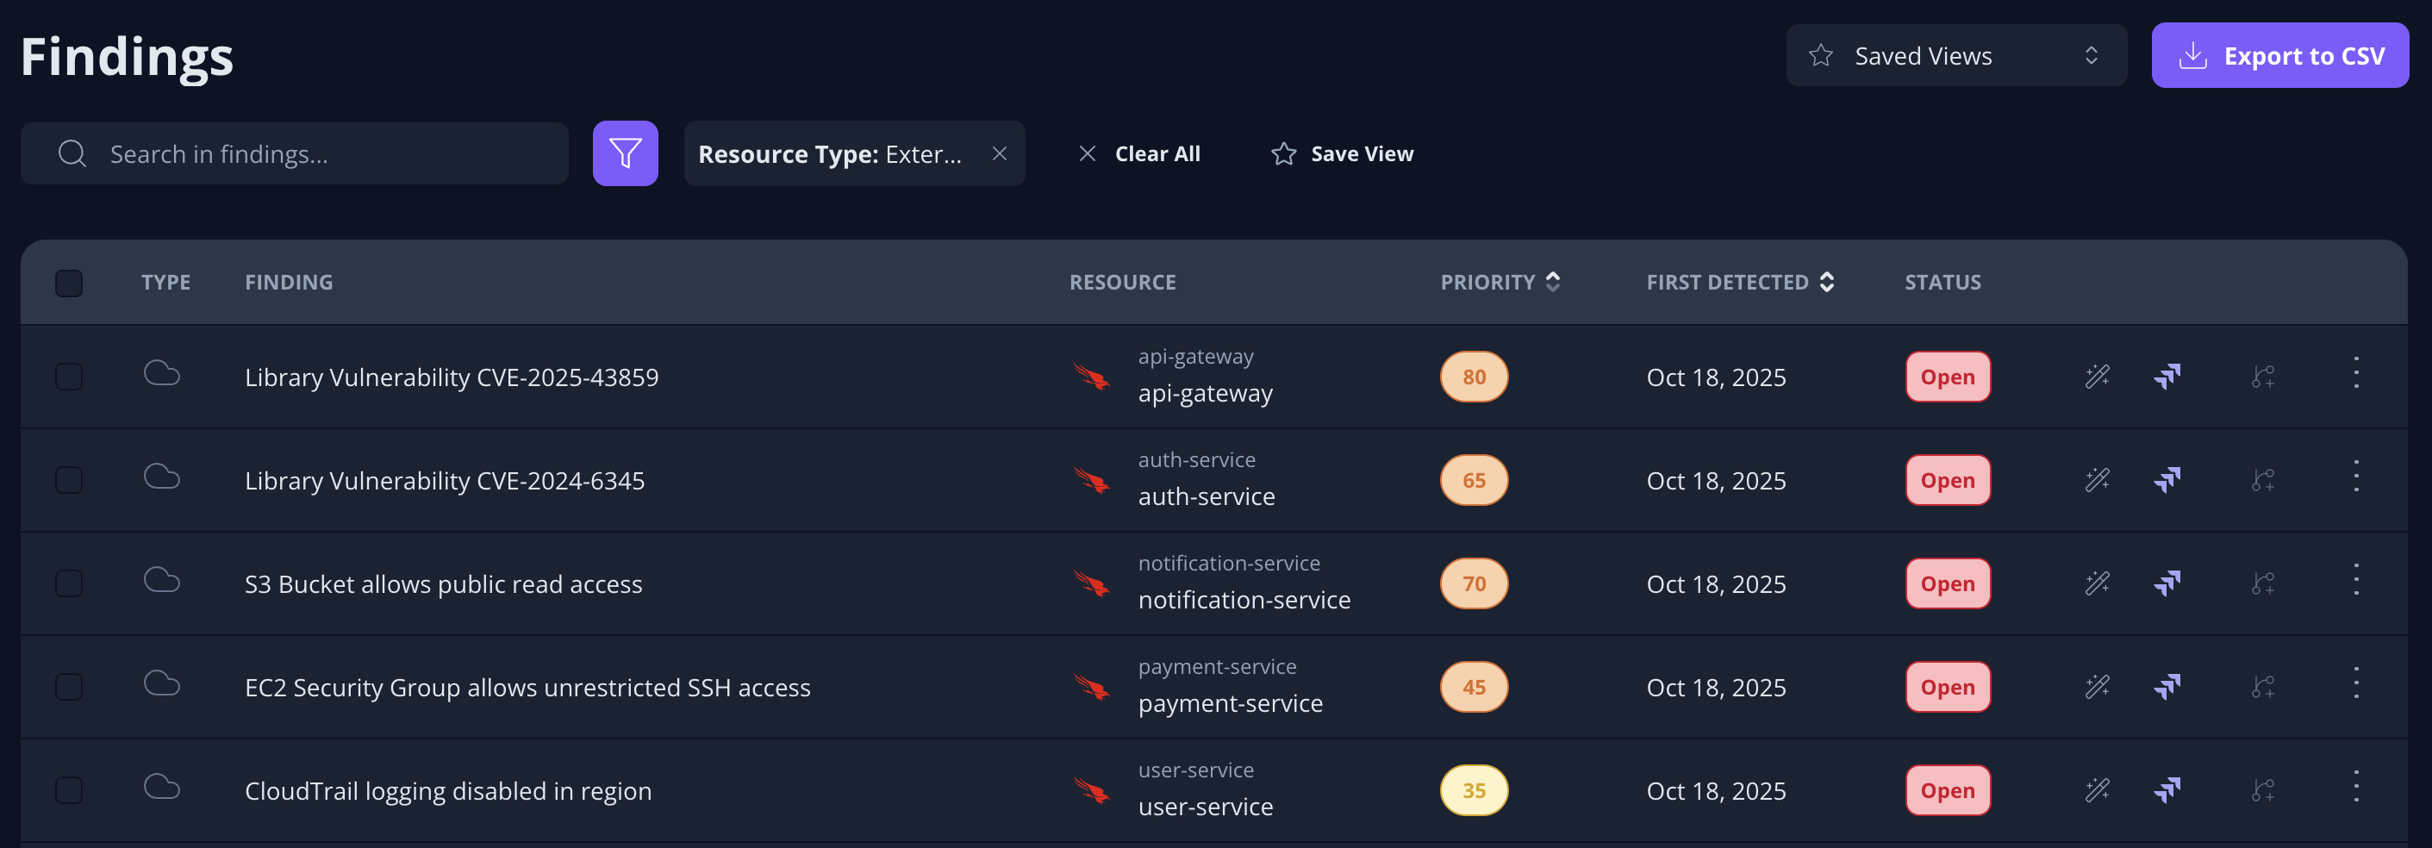The image size is (2432, 848).
Task: Open more options menu for CVE-2025-43859 row
Action: click(2356, 373)
